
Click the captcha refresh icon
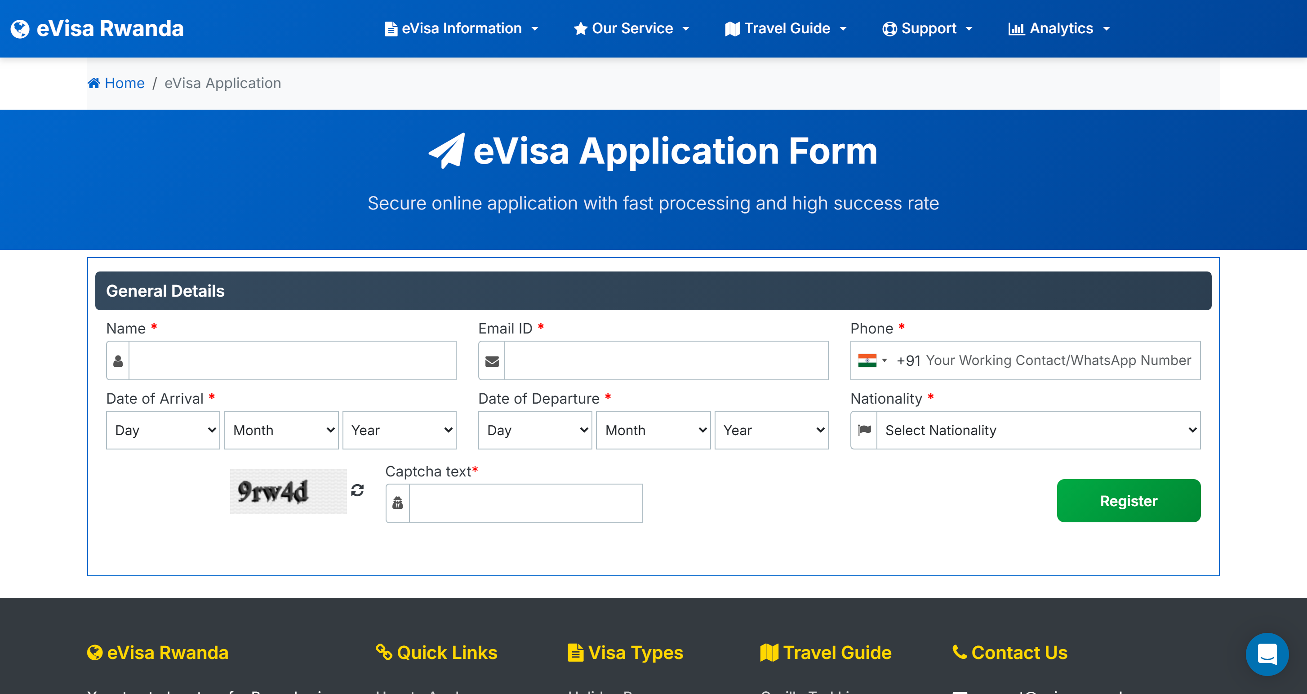(357, 490)
